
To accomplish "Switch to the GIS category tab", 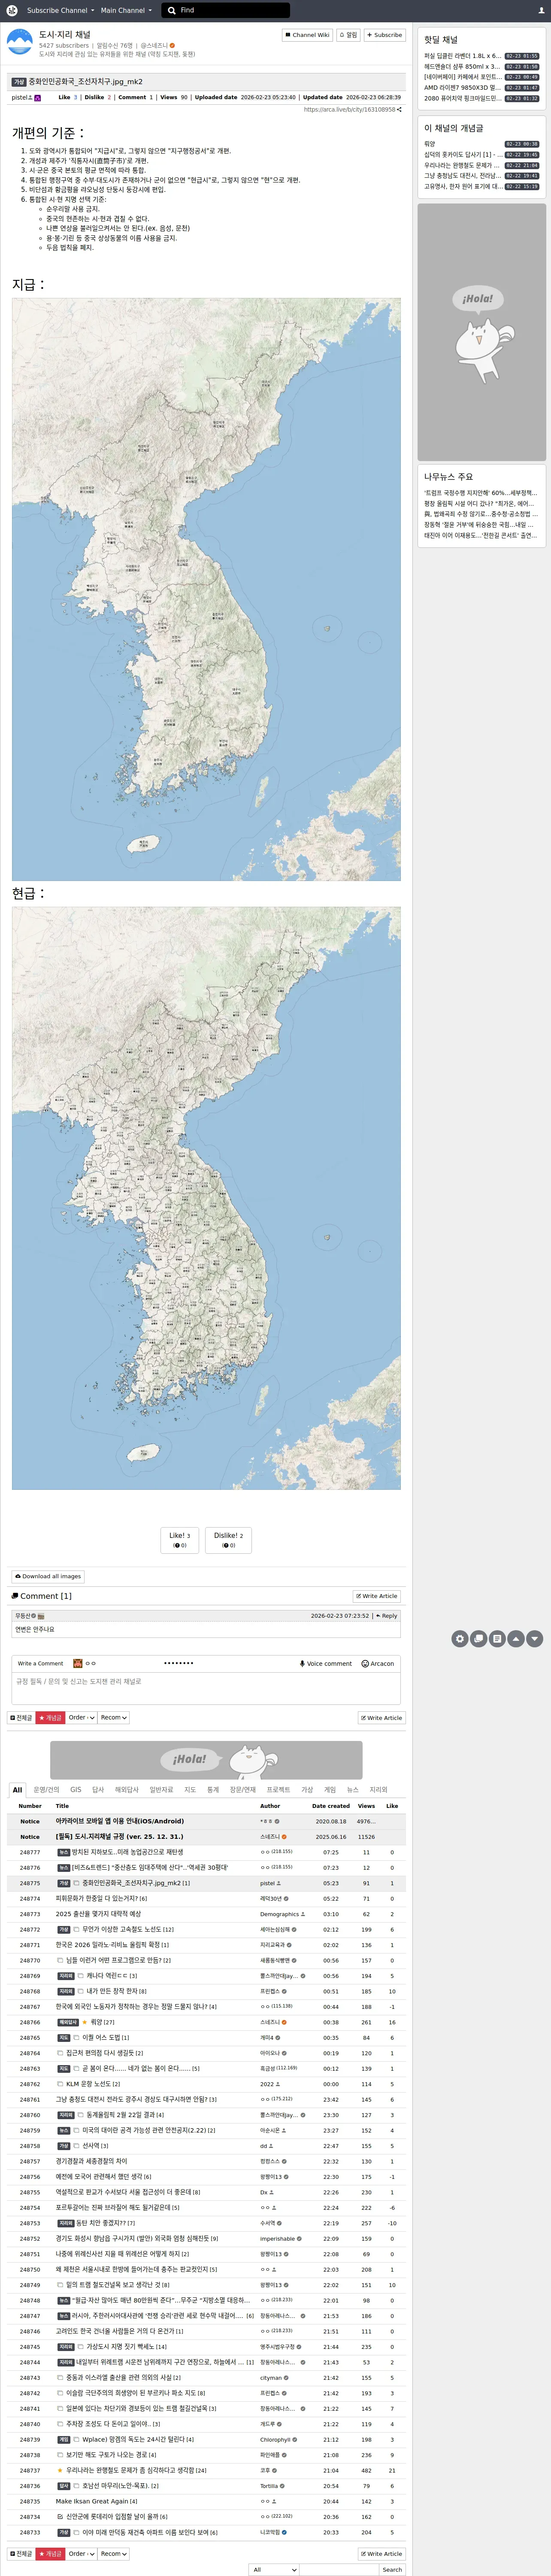I will [x=75, y=1790].
